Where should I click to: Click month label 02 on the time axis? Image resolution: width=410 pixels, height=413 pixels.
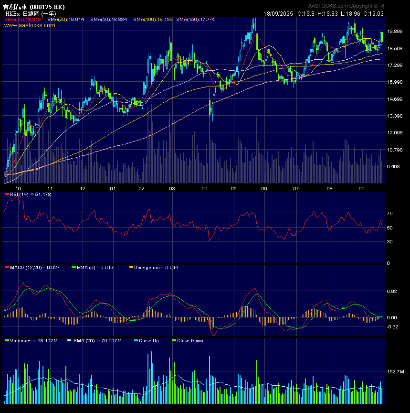coord(141,189)
